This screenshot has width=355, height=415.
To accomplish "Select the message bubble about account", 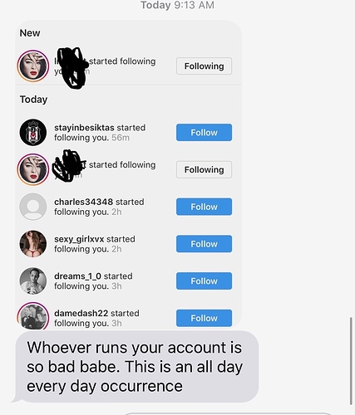I will click(x=137, y=367).
